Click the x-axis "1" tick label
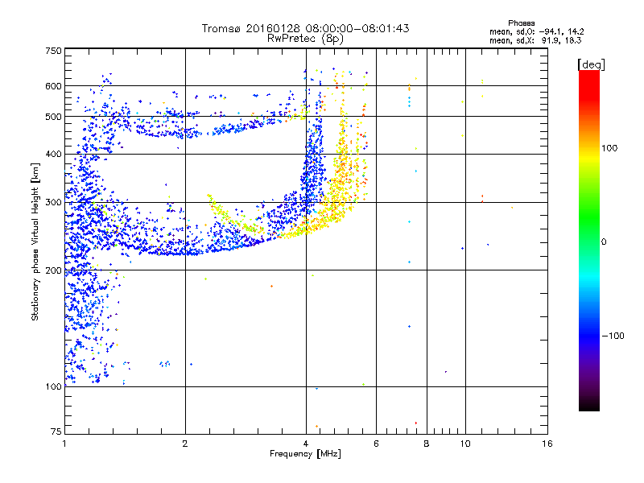This screenshot has height=483, width=644. point(64,444)
